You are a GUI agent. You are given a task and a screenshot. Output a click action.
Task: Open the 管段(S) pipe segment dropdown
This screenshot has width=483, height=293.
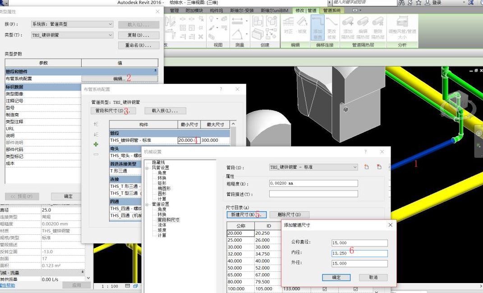coord(313,167)
